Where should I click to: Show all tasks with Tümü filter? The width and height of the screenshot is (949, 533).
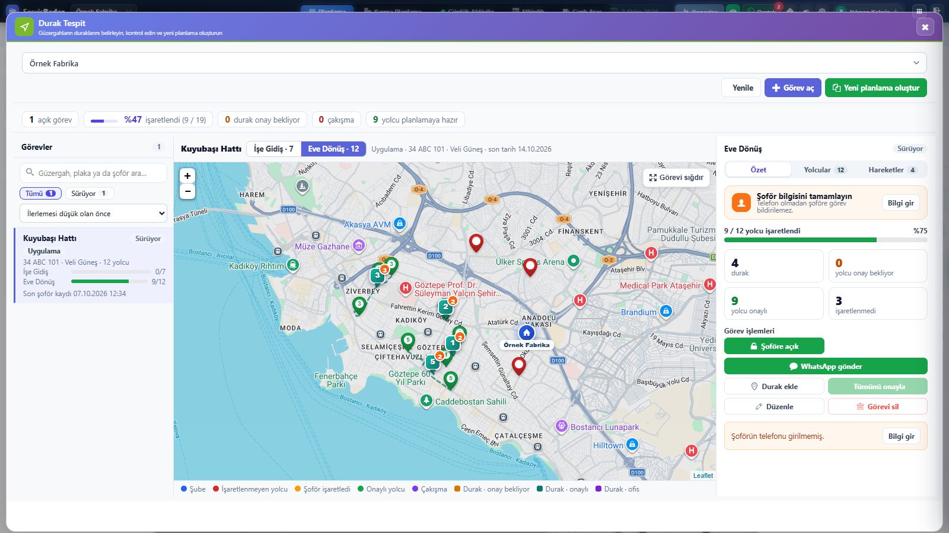(40, 194)
